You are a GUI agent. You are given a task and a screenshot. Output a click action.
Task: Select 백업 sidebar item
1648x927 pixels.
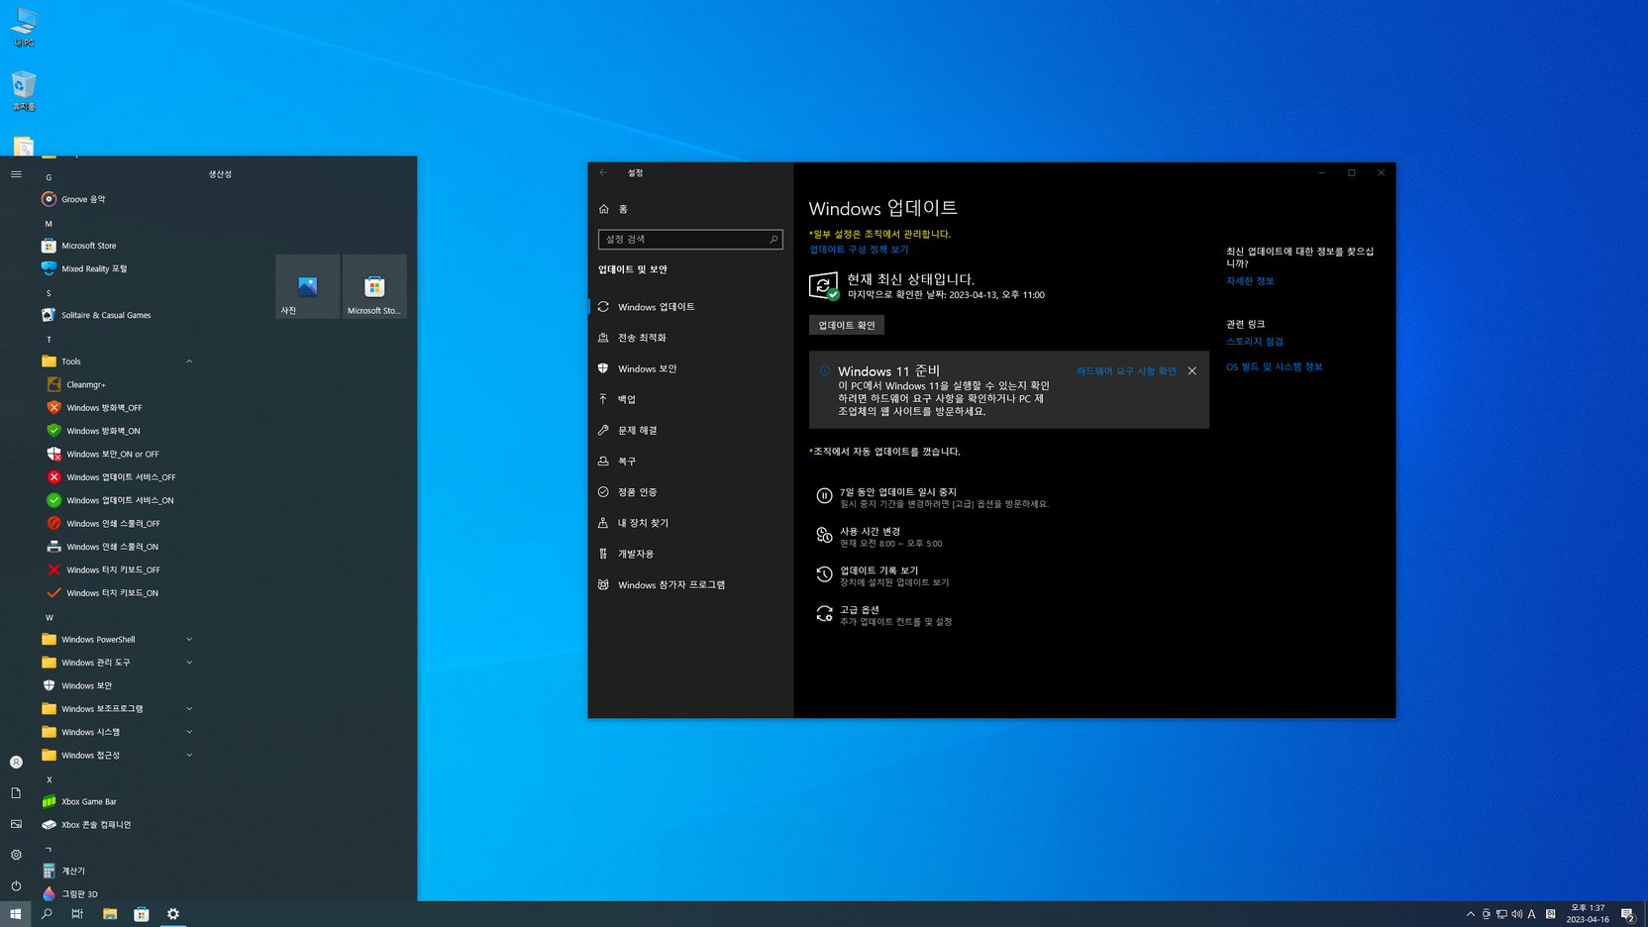click(690, 399)
